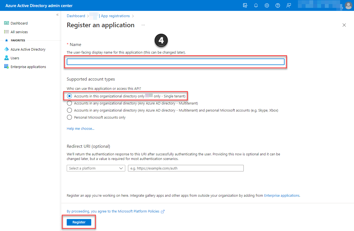Viewport: 354px width, 231px height.
Task: Click the Supported account types heading
Action: pyautogui.click(x=91, y=79)
